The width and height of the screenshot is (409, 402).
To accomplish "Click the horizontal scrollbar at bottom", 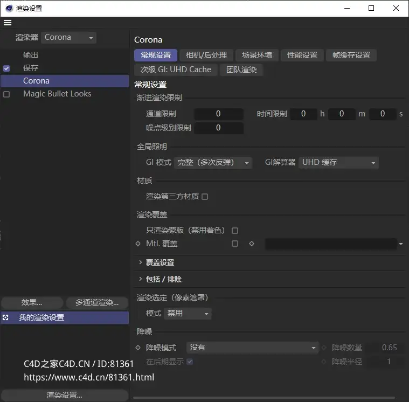I will pyautogui.click(x=264, y=398).
